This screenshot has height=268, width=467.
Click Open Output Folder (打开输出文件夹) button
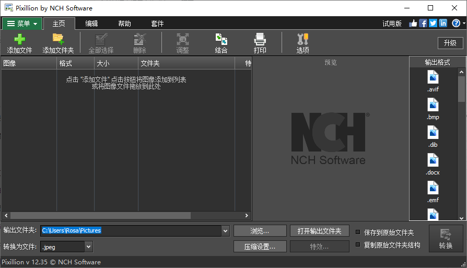tap(320, 231)
